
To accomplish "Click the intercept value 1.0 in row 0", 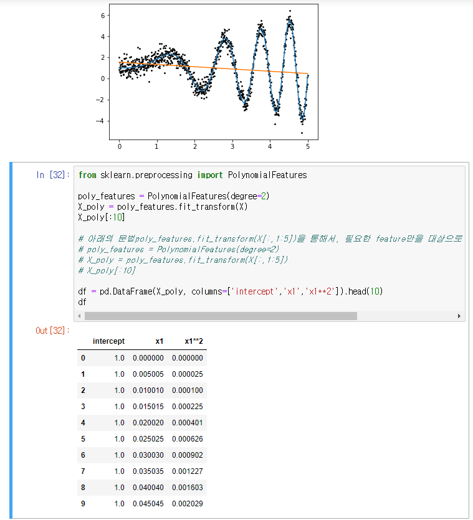I will click(x=119, y=358).
